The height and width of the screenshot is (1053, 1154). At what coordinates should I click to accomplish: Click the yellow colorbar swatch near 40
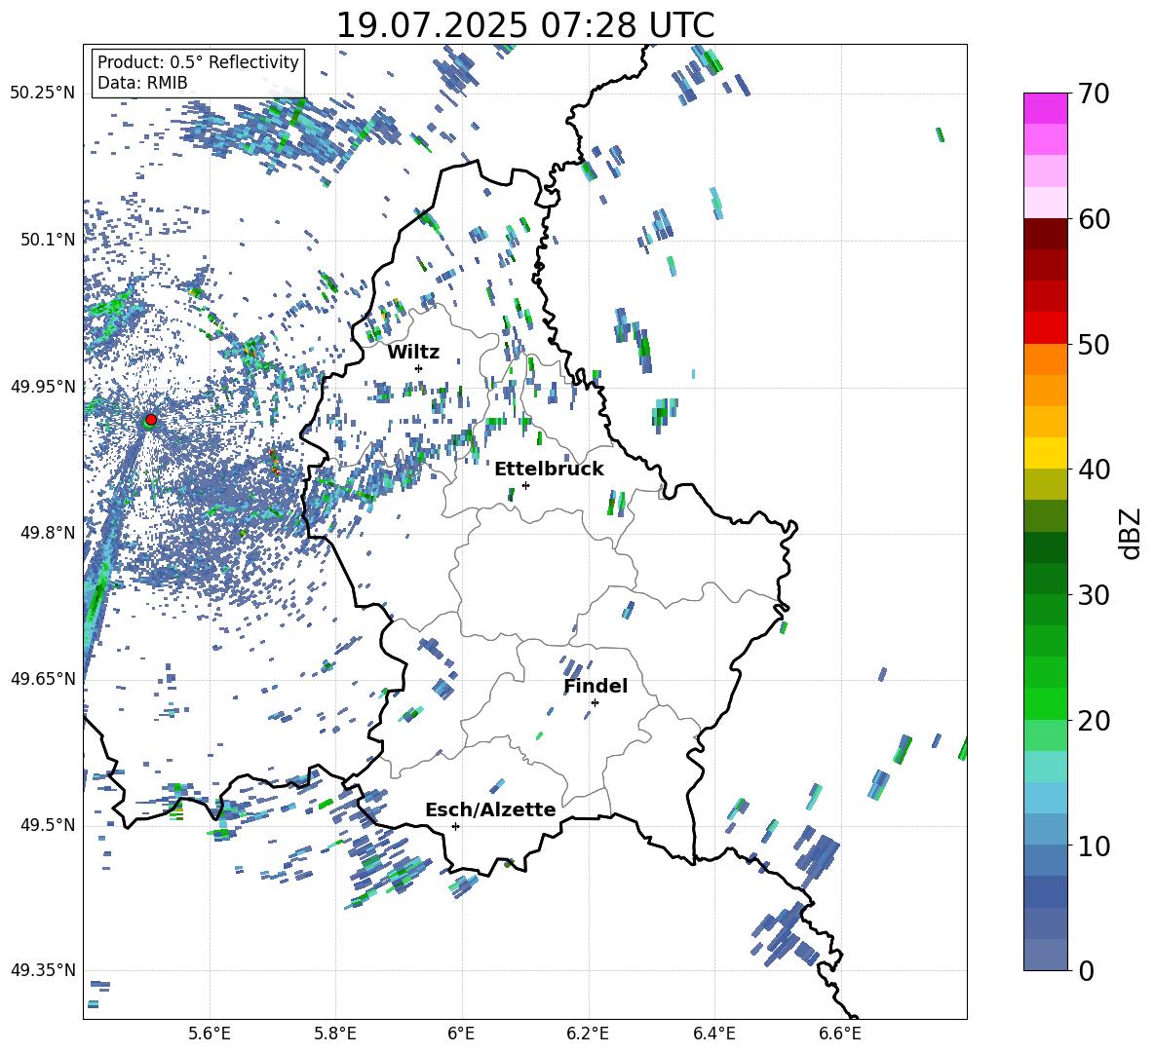tap(1045, 453)
